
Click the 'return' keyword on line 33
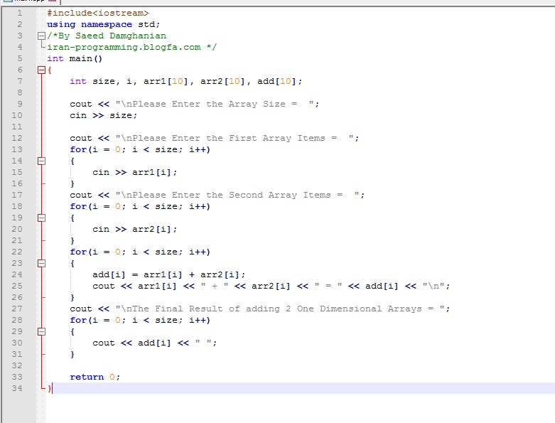click(x=87, y=377)
